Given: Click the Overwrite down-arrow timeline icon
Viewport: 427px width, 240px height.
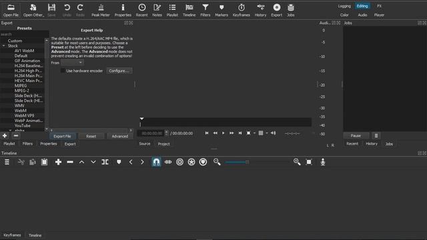Looking at the screenshot, I should (x=93, y=162).
